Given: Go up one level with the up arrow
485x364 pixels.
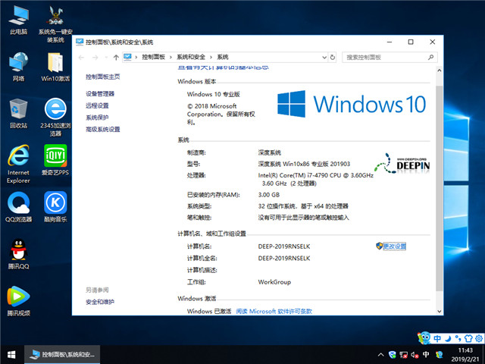Looking at the screenshot, I should coord(116,58).
